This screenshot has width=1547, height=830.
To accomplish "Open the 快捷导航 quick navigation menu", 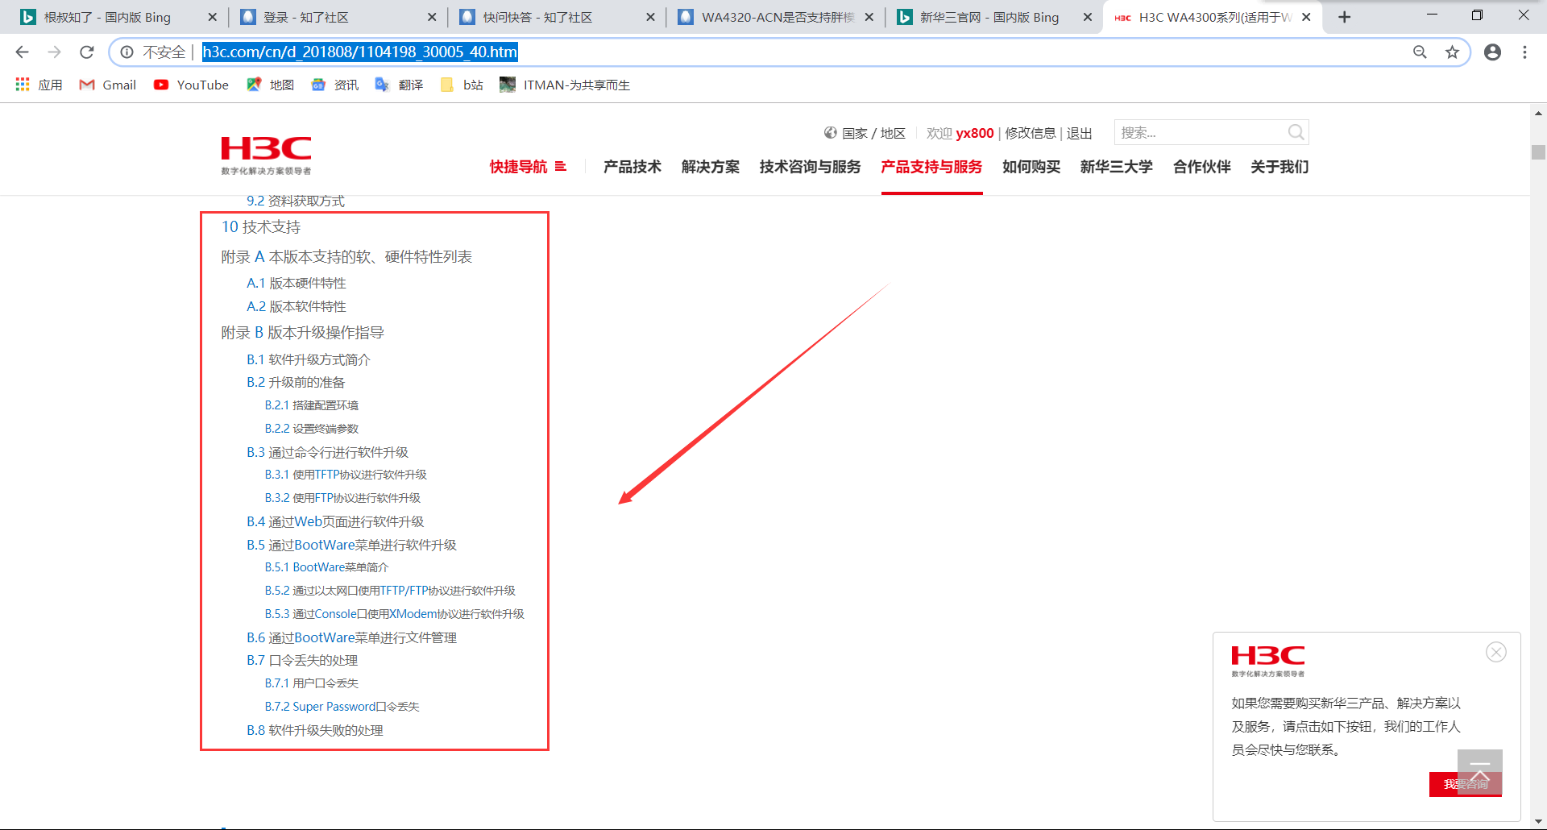I will click(528, 167).
